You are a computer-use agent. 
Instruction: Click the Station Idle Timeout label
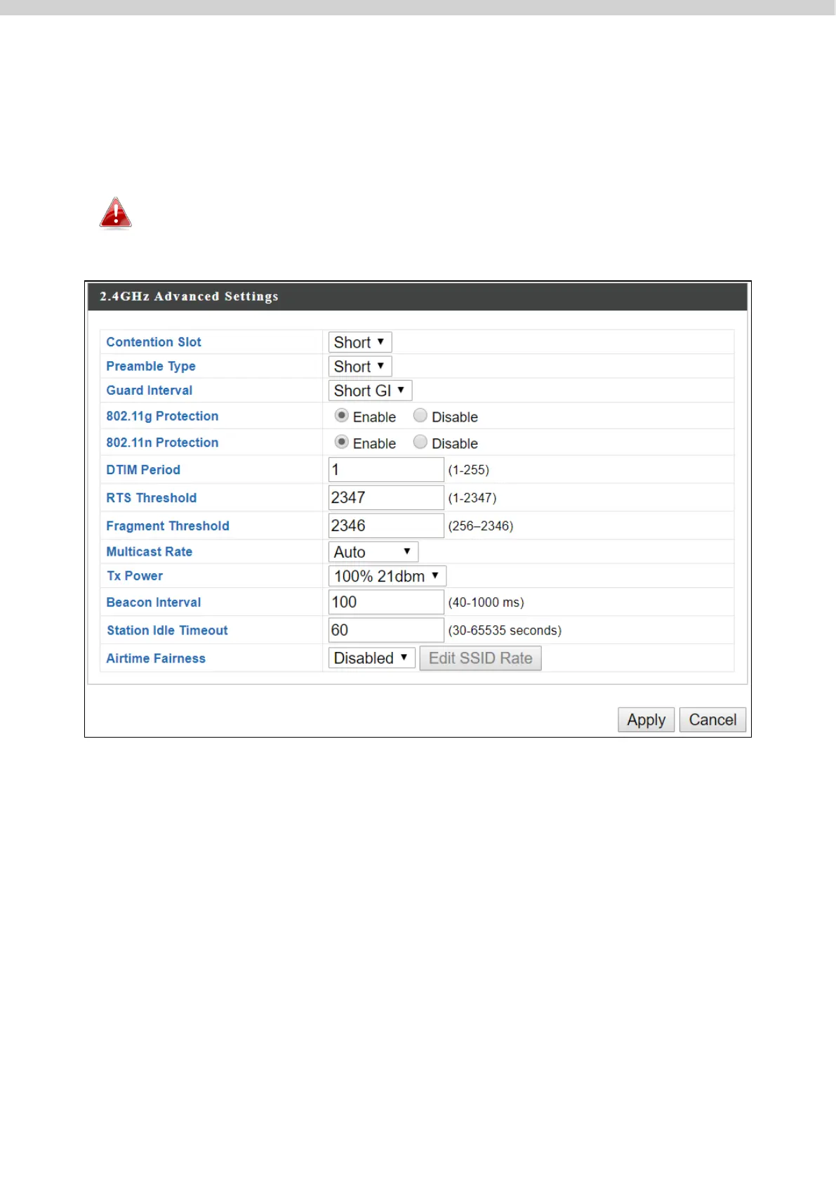[x=167, y=630]
